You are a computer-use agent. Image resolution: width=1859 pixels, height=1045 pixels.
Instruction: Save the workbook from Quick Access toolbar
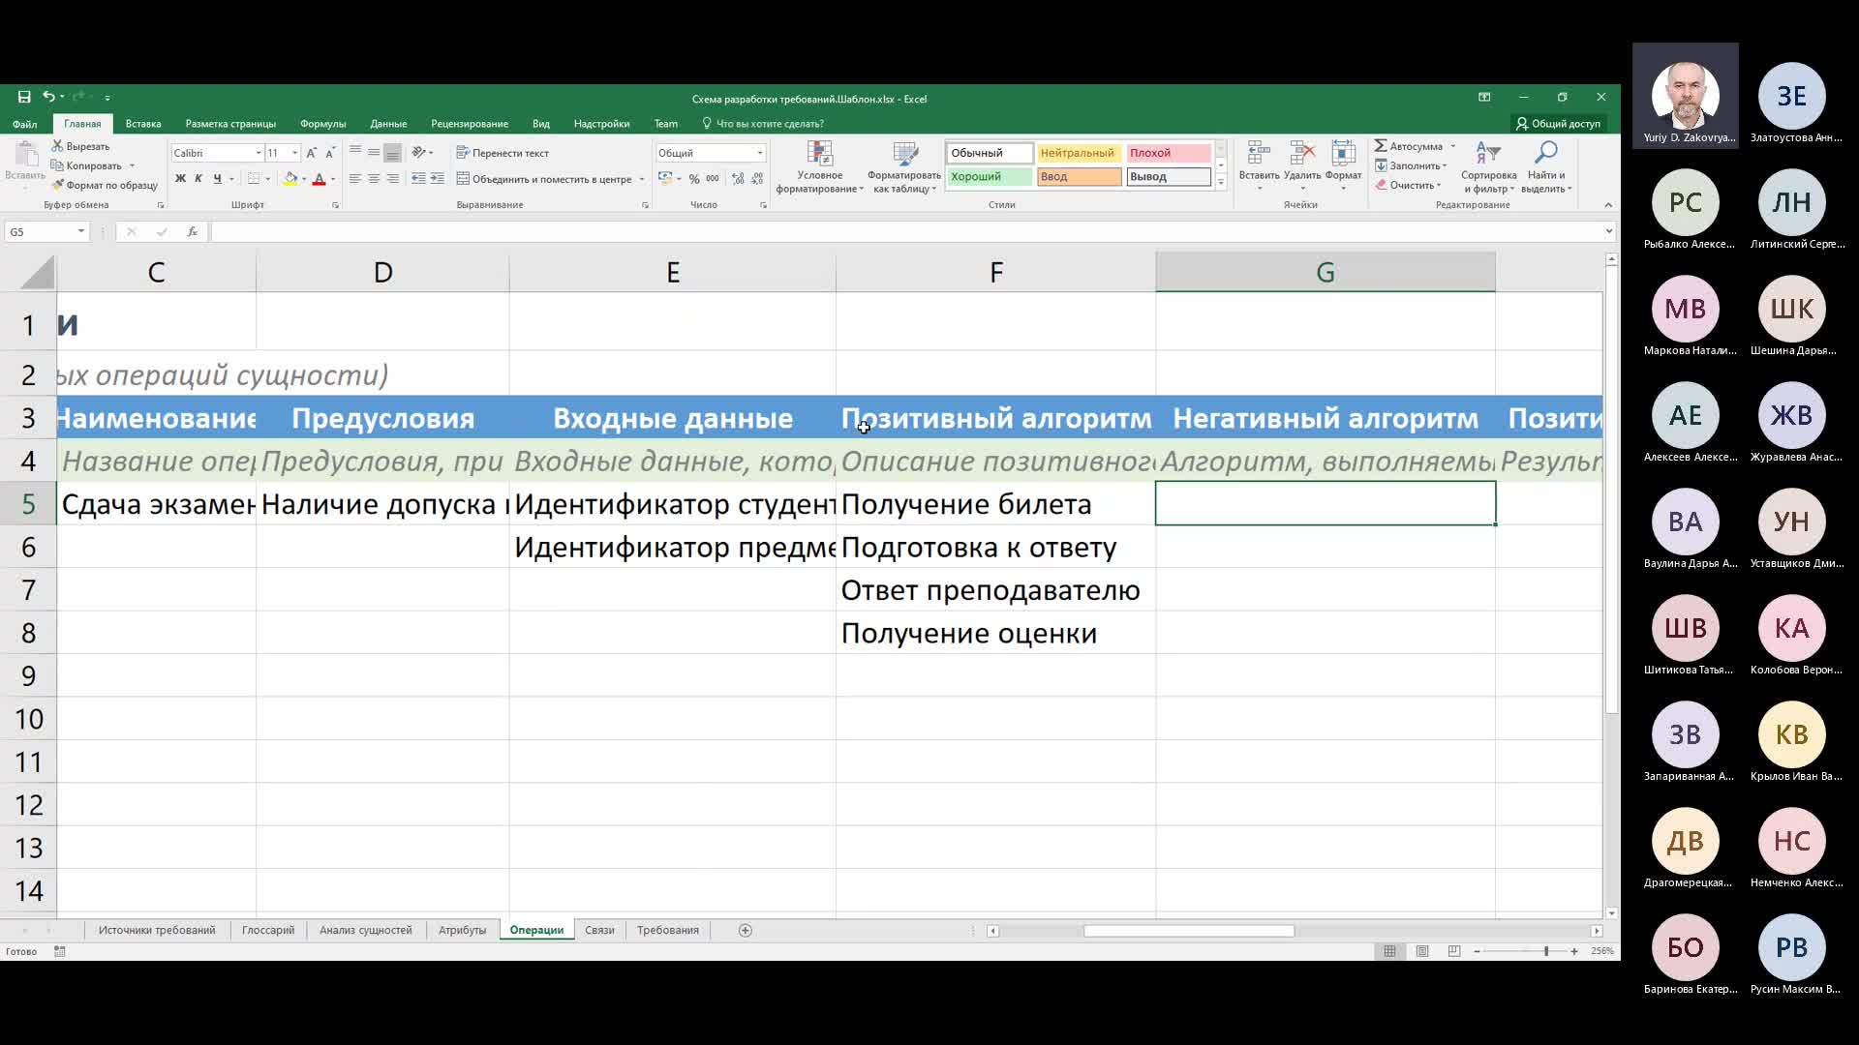(24, 97)
